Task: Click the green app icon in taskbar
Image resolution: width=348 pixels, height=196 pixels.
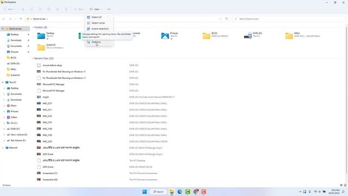Action: pyautogui.click(x=188, y=192)
